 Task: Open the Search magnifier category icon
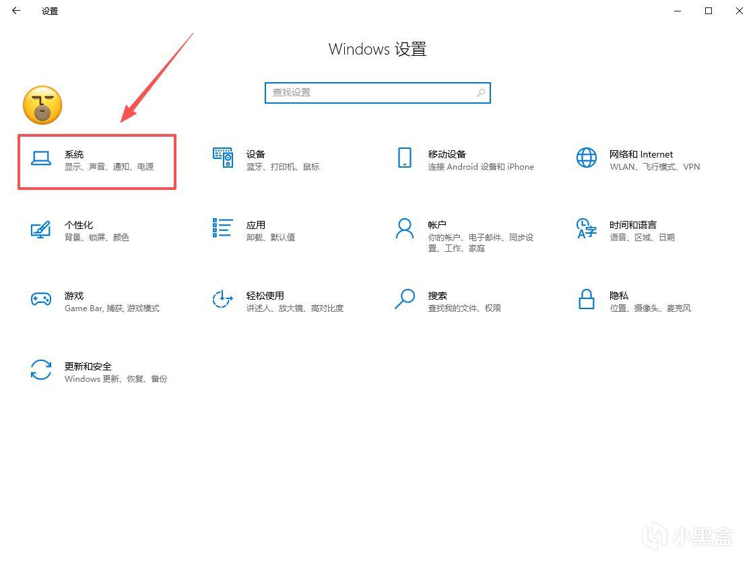pos(405,299)
